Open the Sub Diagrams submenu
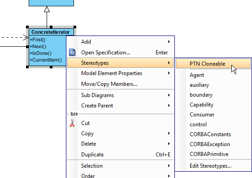Screen dimensions: 252x178 pyautogui.click(x=120, y=95)
